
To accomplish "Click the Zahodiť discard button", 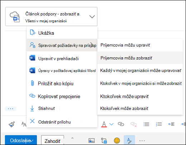I will point(53,141).
